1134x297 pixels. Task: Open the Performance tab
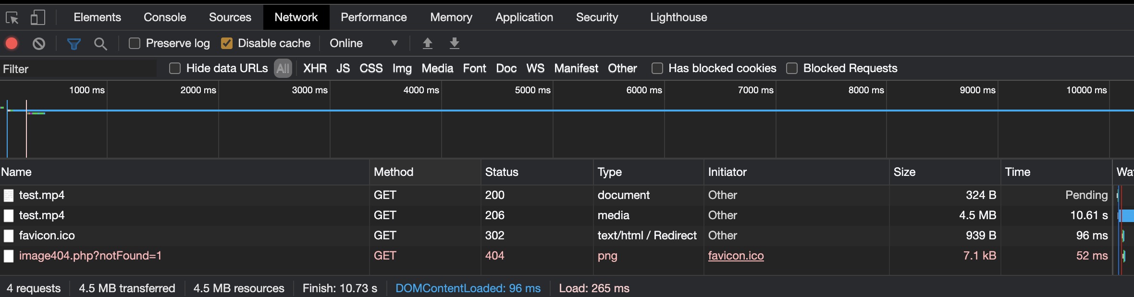tap(374, 17)
